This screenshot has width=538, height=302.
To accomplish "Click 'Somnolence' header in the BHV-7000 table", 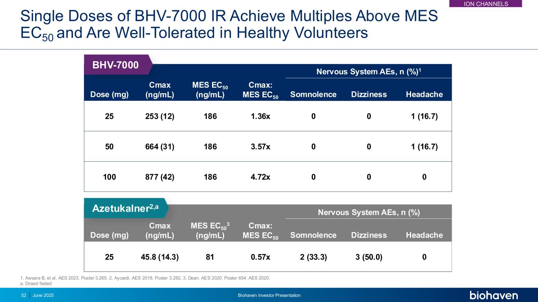I will coord(313,94).
